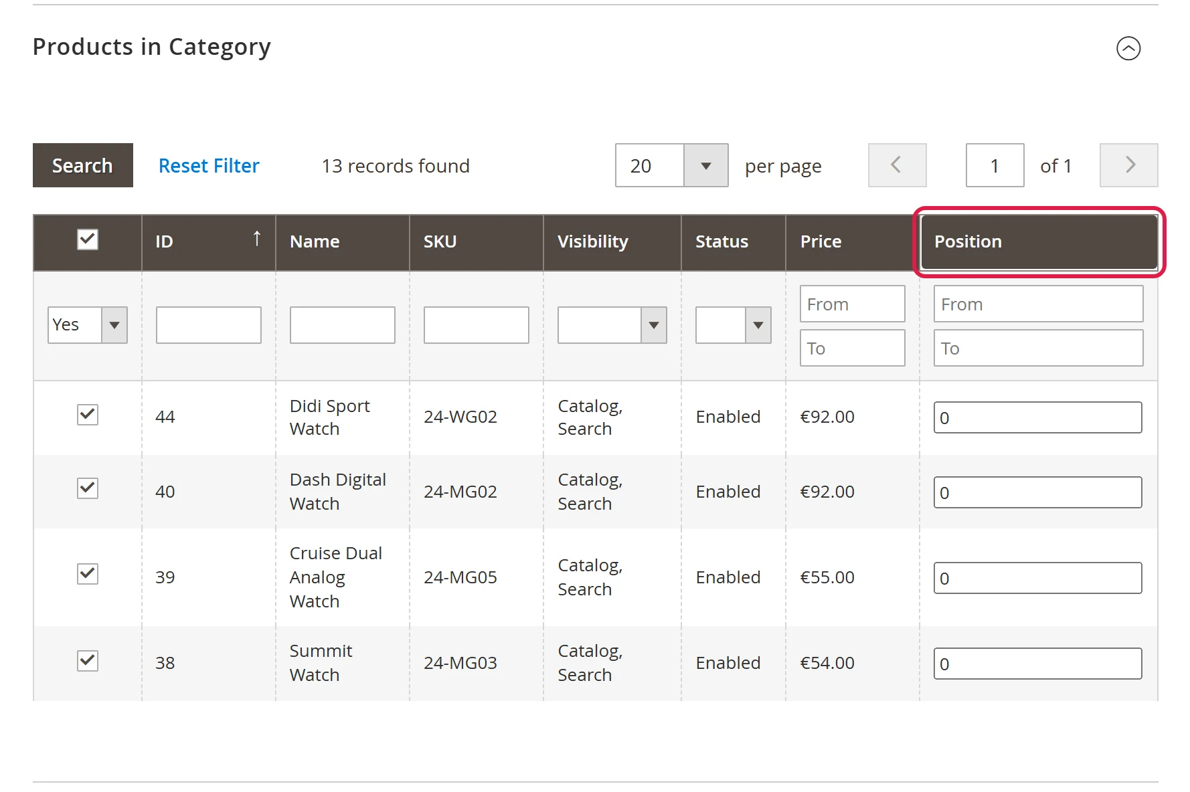Click the current page number field
This screenshot has height=792, width=1190.
[x=995, y=165]
